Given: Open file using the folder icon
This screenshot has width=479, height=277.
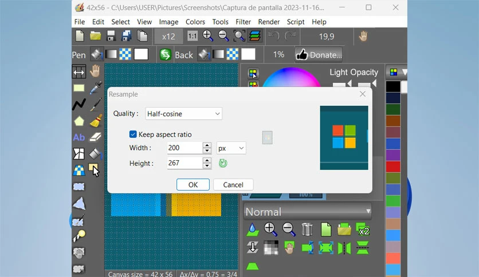Looking at the screenshot, I should [95, 36].
